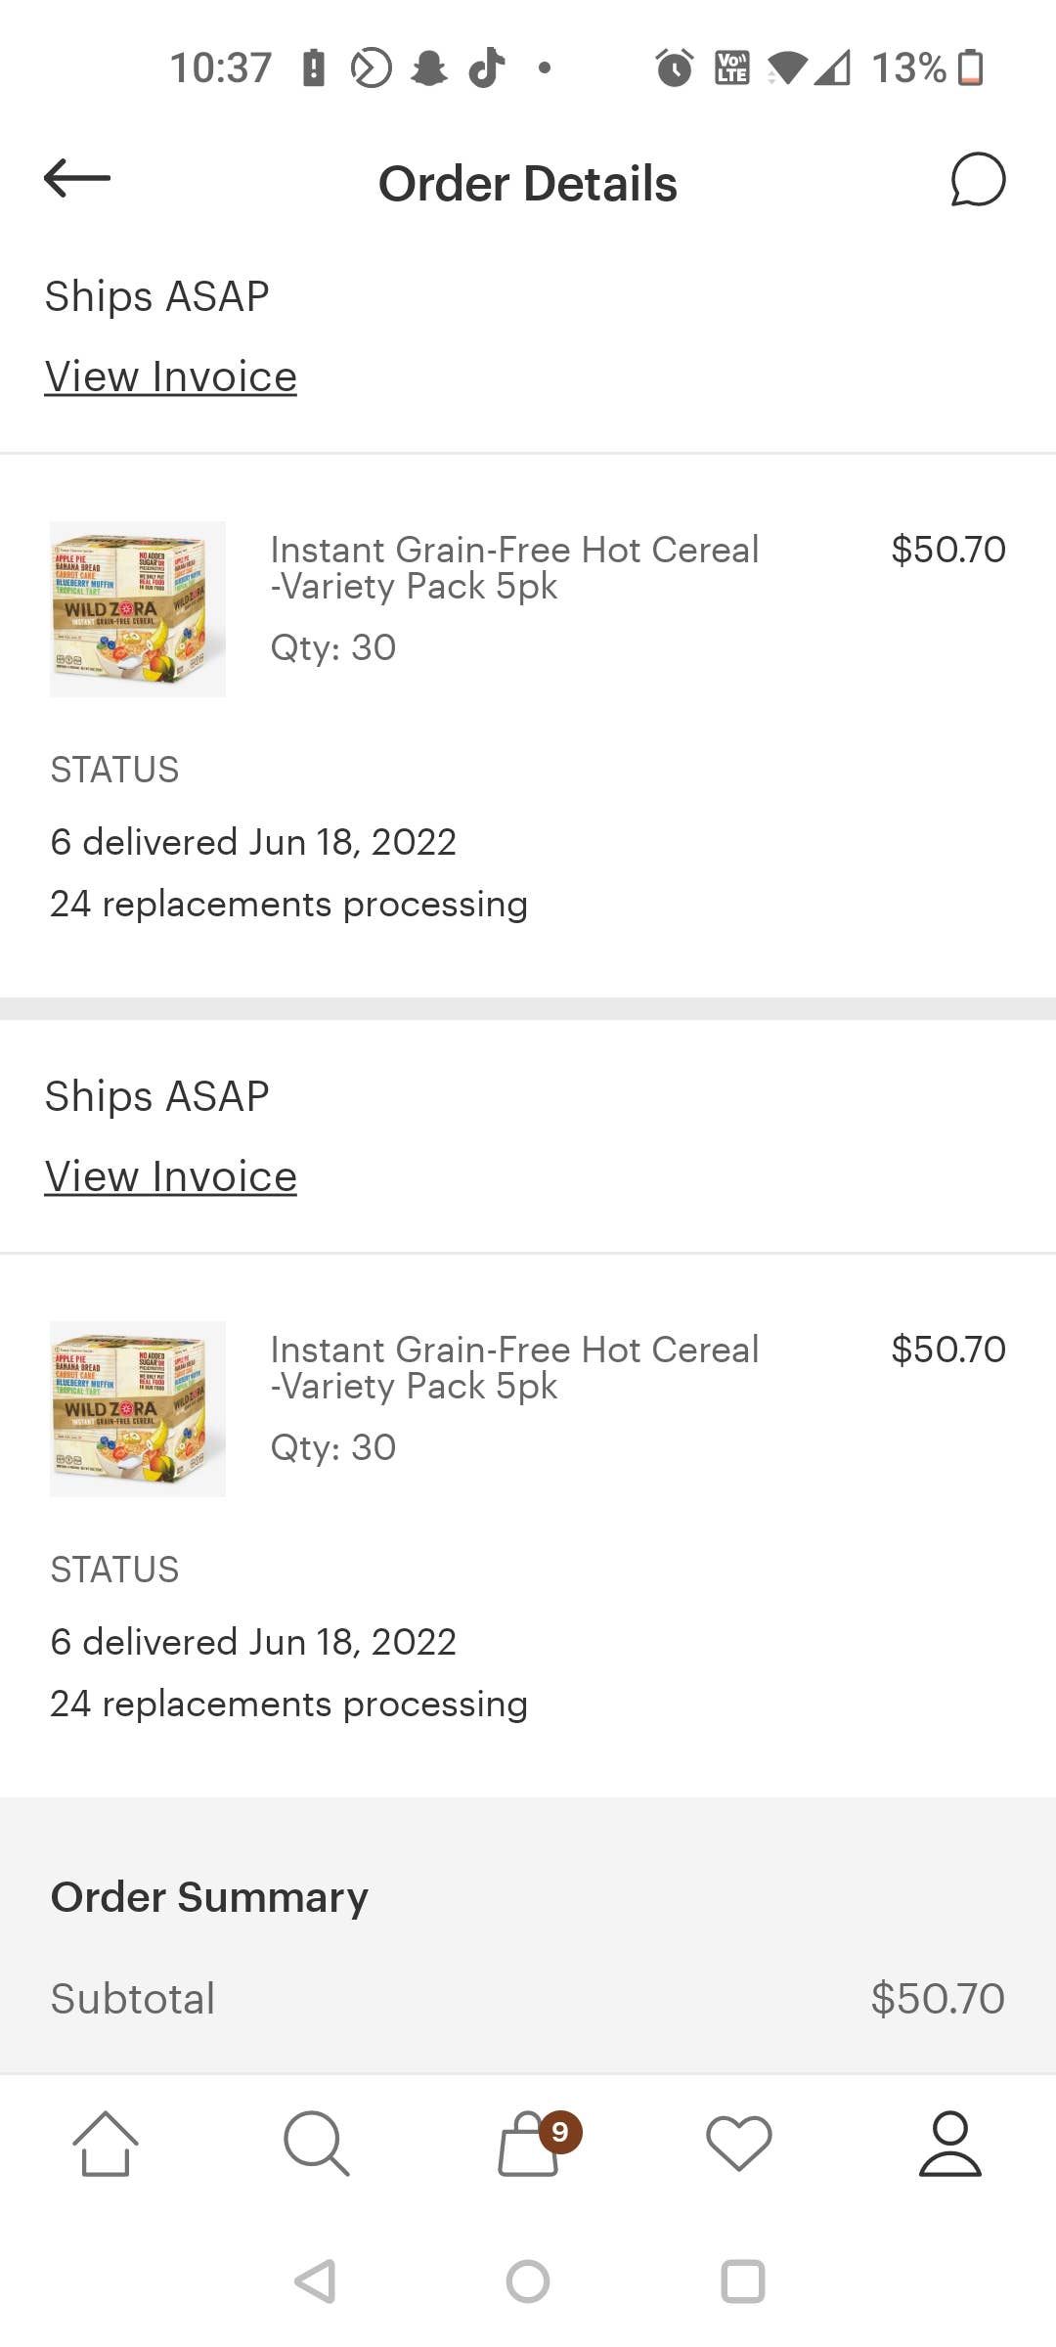
Task: Open the account profile icon
Action: (x=949, y=2144)
